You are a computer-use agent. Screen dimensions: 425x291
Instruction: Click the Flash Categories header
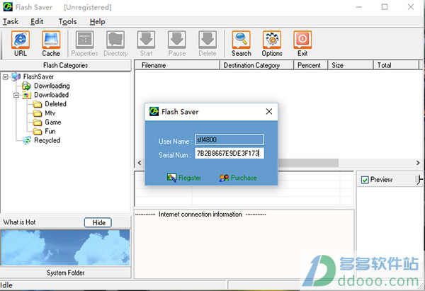pyautogui.click(x=65, y=65)
